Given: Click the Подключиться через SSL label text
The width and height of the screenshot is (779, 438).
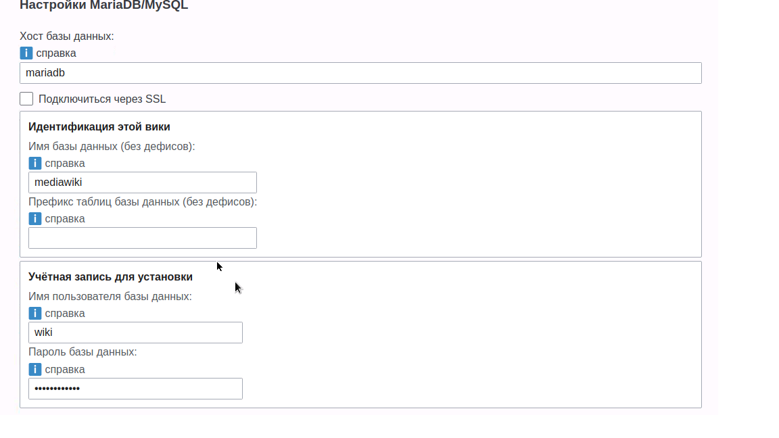Looking at the screenshot, I should 102,99.
